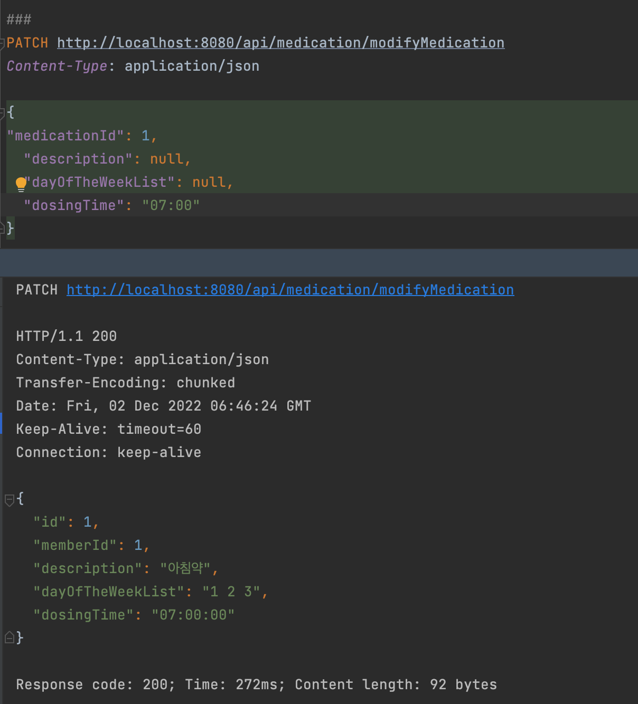638x704 pixels.
Task: Click the "### " request separator line
Action: click(19, 20)
